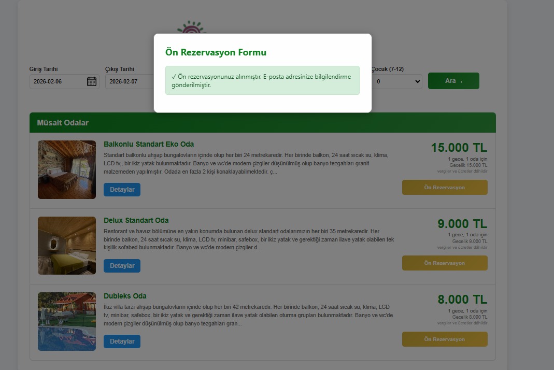The image size is (554, 370).
Task: Open the Dubleks Oda pool photo
Action: [x=67, y=321]
